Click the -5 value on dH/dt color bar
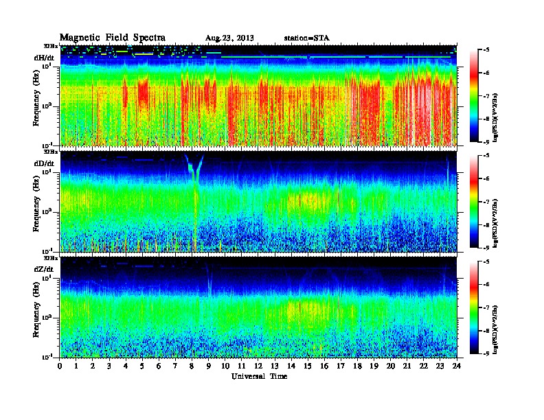This screenshot has width=544, height=420. tap(485, 49)
